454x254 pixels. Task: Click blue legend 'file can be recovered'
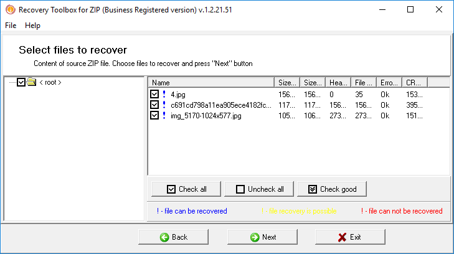192,211
